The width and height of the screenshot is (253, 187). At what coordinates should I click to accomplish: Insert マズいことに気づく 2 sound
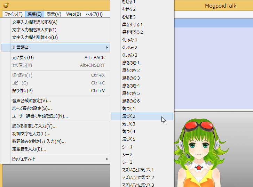[142, 177]
